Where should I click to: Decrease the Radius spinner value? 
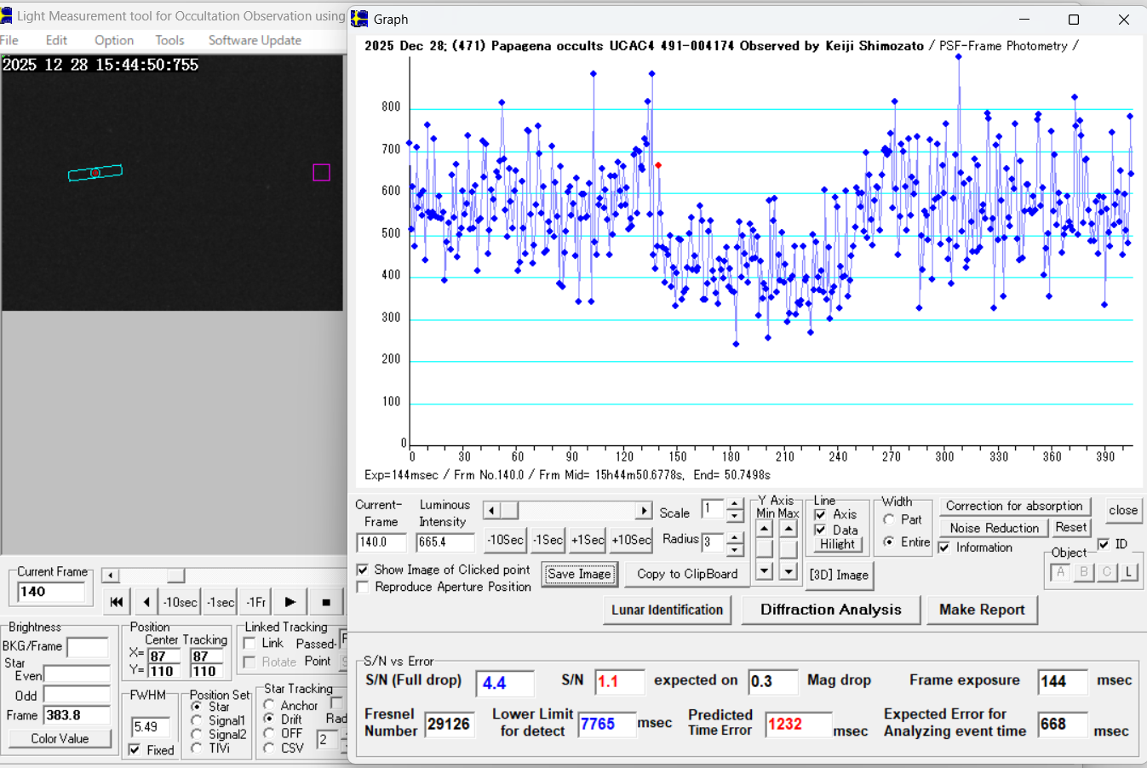735,548
